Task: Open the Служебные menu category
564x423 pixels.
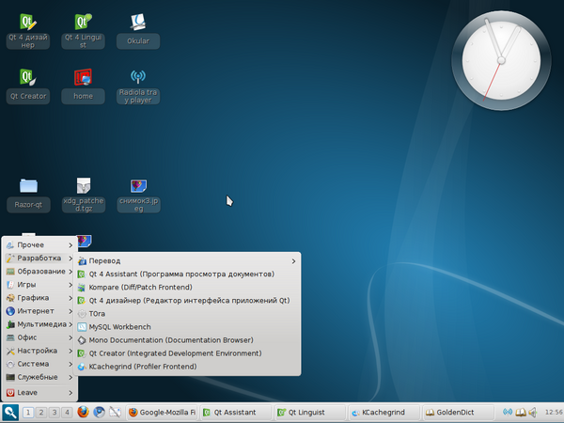Action: (x=39, y=377)
